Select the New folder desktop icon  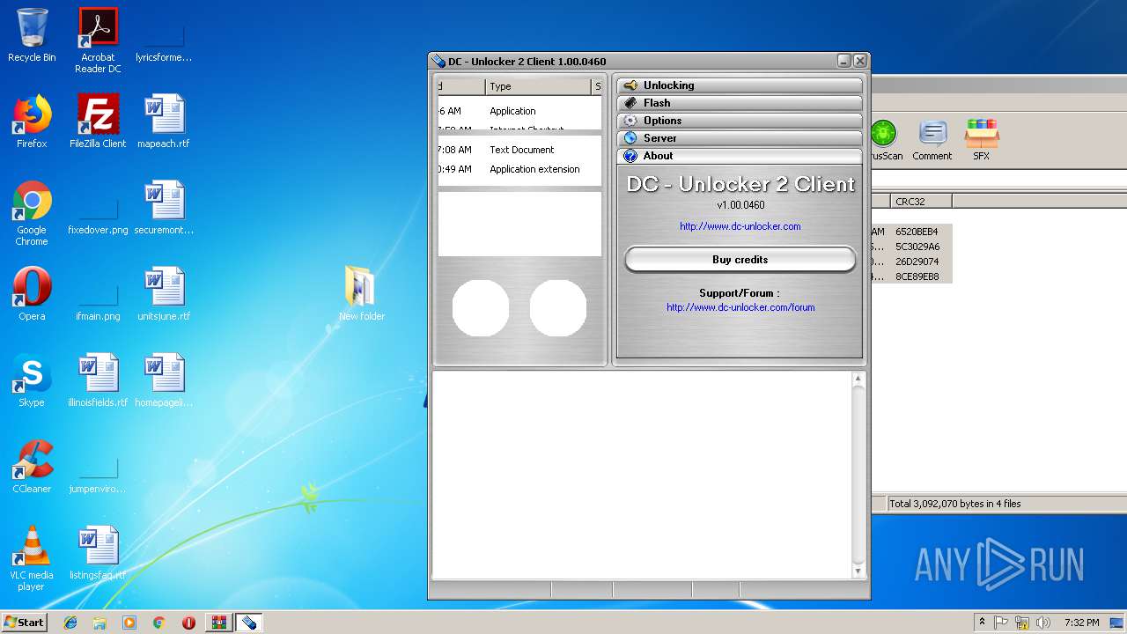click(362, 294)
